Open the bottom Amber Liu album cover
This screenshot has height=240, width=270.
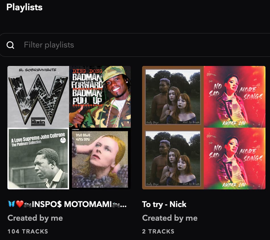pos(234,158)
